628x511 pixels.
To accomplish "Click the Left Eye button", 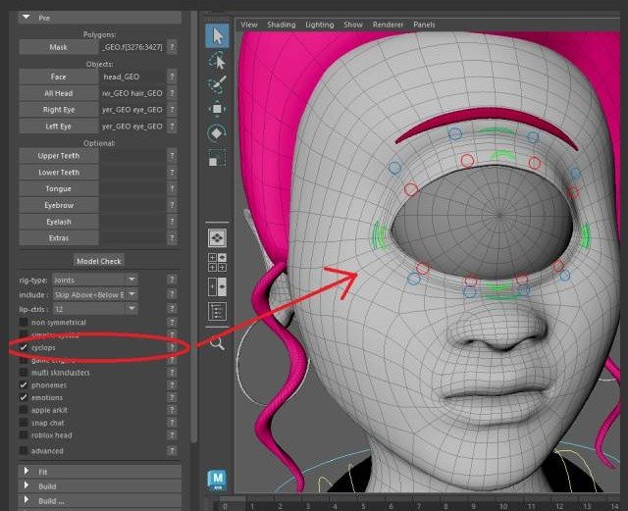I will tap(59, 127).
